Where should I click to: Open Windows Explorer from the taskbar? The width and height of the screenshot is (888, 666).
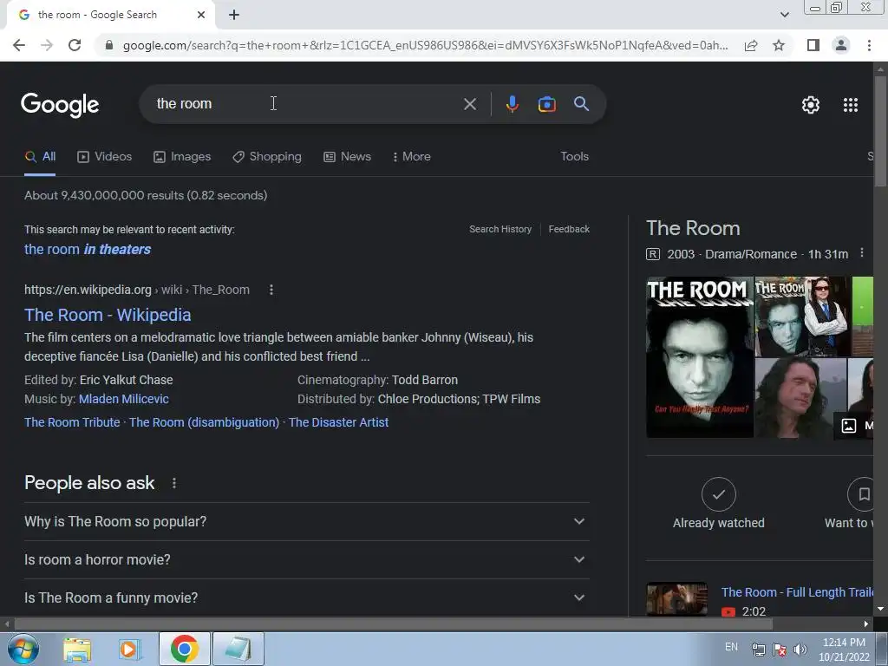tap(77, 650)
